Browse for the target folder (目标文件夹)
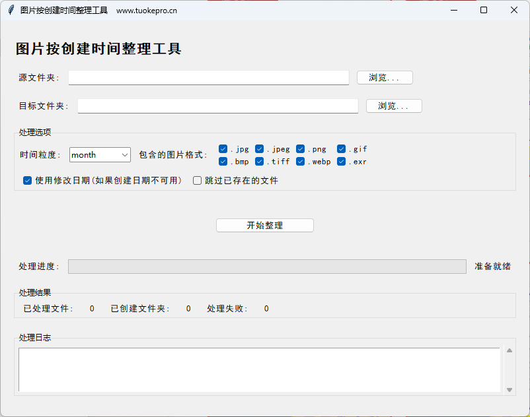Screen dimensions: 530x417 click(x=394, y=106)
